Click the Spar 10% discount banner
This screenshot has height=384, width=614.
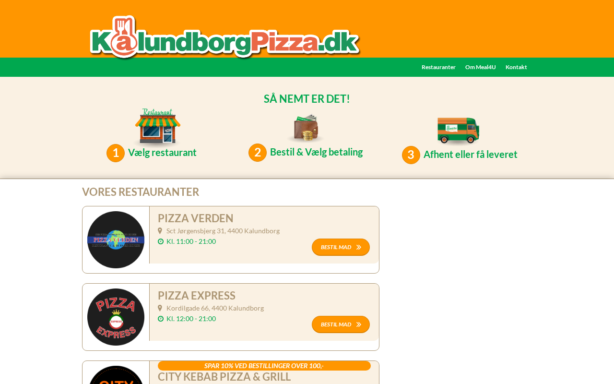pyautogui.click(x=264, y=366)
